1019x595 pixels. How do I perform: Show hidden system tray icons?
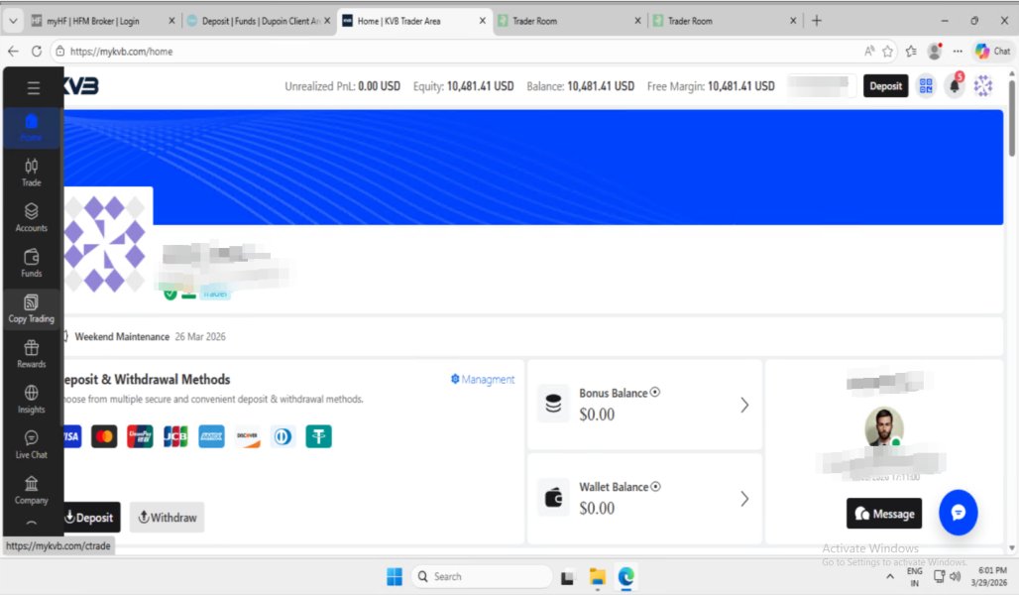pyautogui.click(x=890, y=577)
